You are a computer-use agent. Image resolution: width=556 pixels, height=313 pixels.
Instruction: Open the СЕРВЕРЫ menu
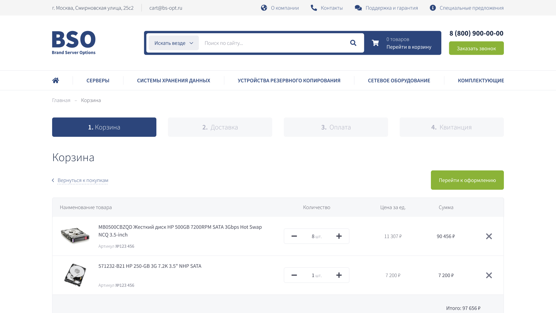(x=98, y=80)
